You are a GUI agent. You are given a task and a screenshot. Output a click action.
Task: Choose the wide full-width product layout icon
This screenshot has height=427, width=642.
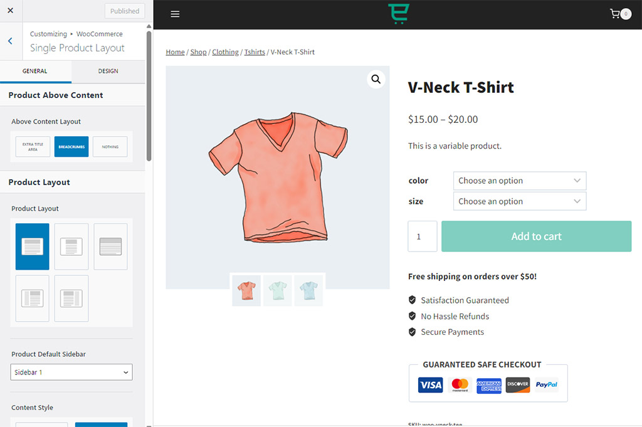[110, 246]
